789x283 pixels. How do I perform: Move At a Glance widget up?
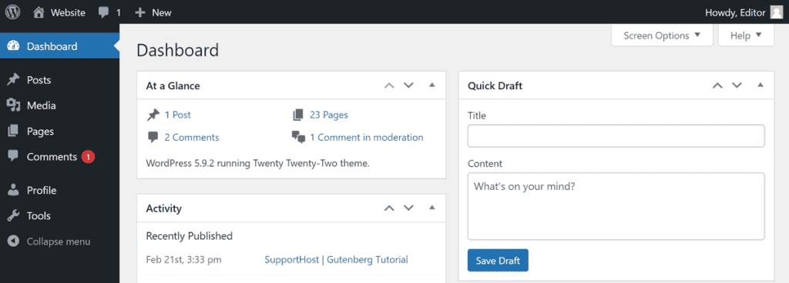389,85
